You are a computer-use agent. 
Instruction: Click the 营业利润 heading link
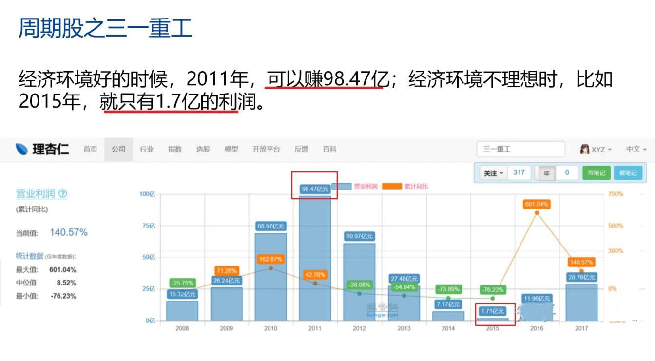click(36, 193)
